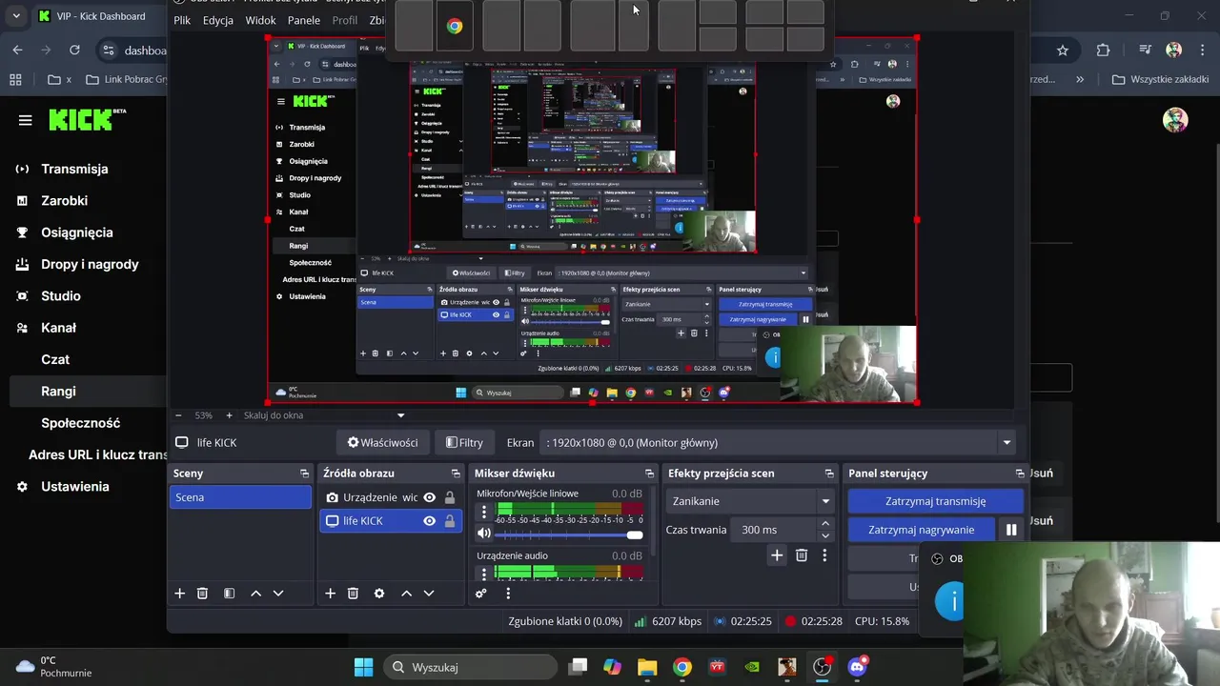Mute Mikrofon/Wejście liniowe speaker icon
Screen dimensions: 1220x686
pos(484,534)
